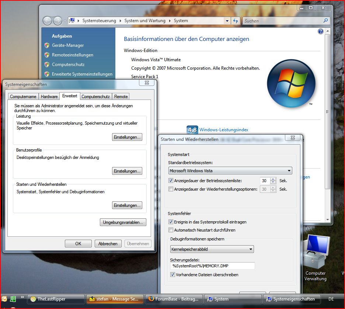Enable Anzeigedauer der Wiederherstellungsoptionen checkbox

click(171, 189)
